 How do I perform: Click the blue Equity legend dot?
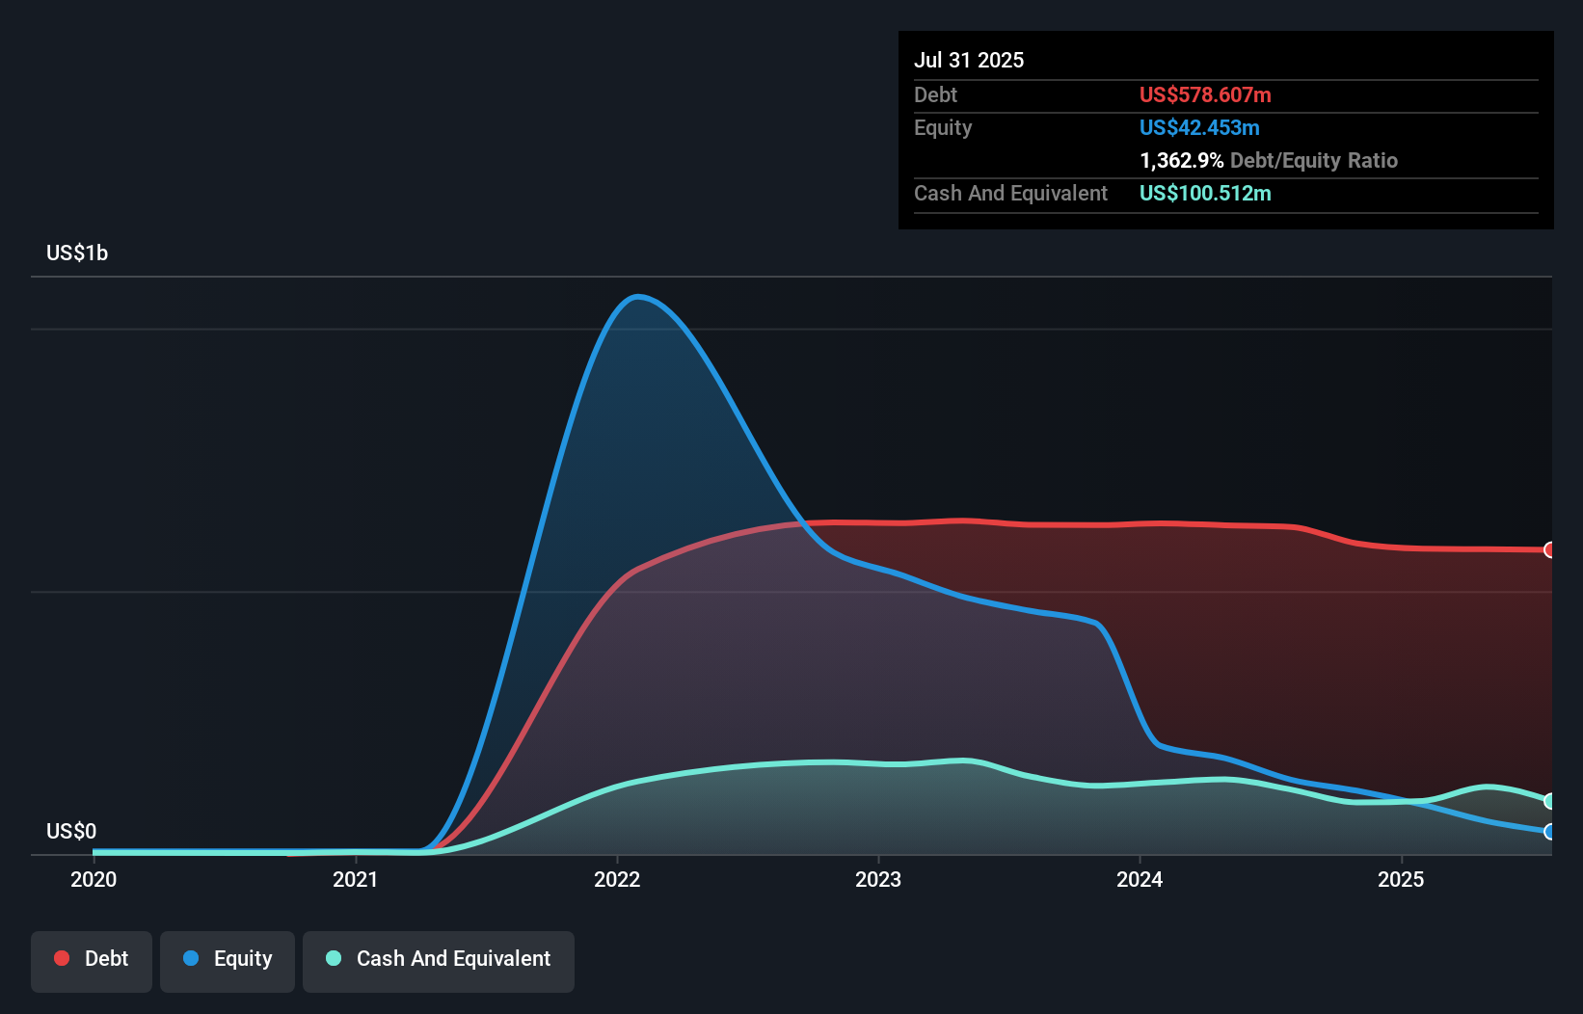click(192, 959)
